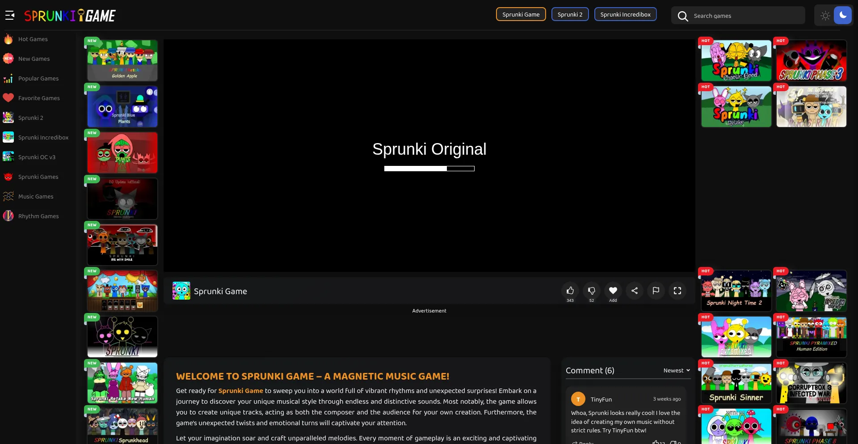
Task: Enter fullscreen mode for the game
Action: tap(677, 291)
